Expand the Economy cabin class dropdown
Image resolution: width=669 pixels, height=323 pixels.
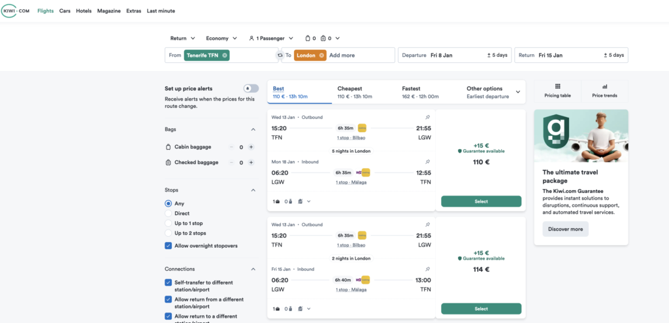pos(221,38)
